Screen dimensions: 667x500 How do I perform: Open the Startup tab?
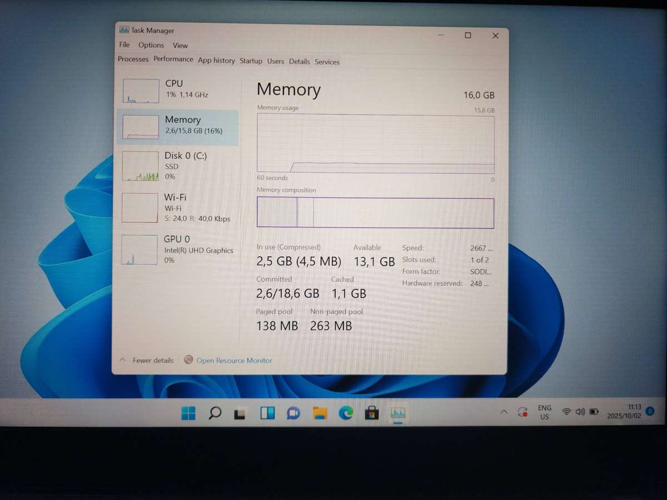tap(251, 60)
